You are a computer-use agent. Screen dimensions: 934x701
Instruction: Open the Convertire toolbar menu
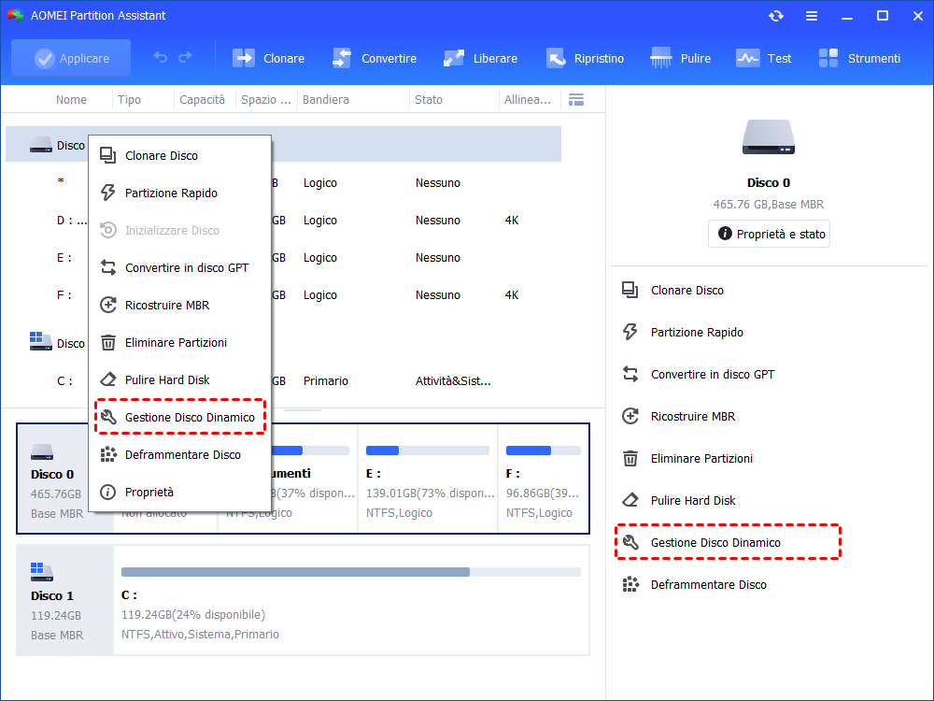[x=375, y=58]
